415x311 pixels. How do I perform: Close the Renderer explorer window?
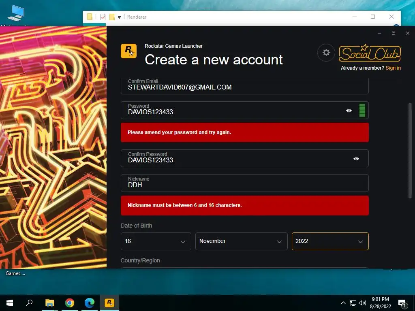(391, 17)
